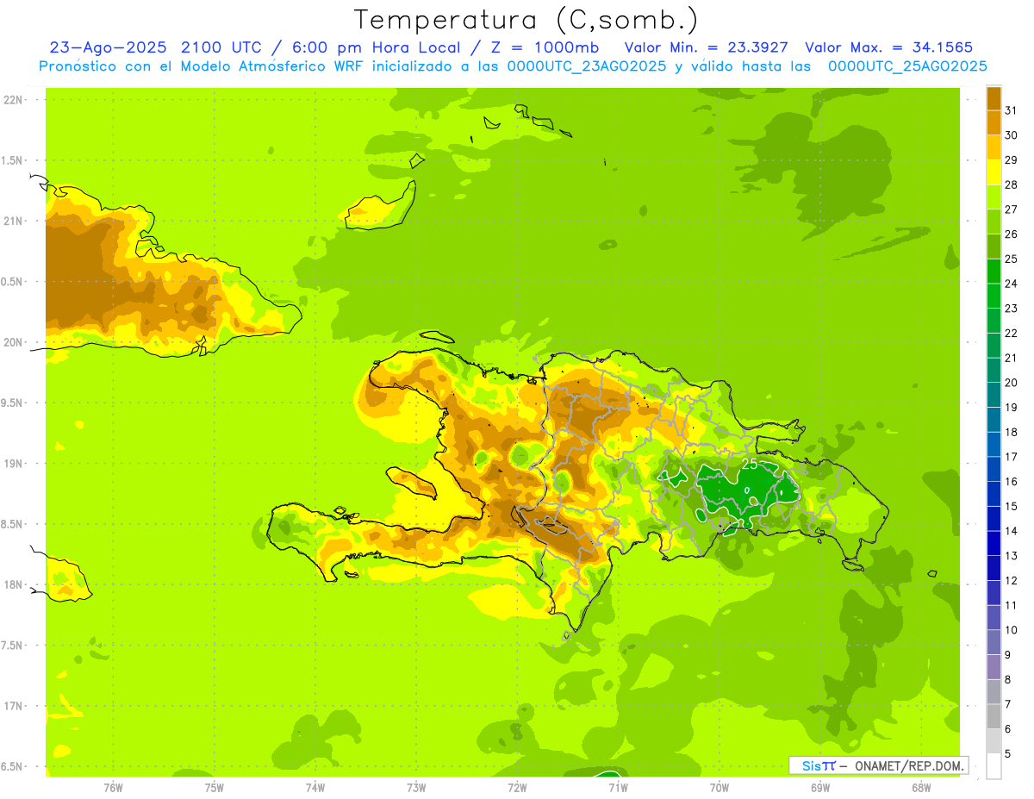The width and height of the screenshot is (1034, 799).
Task: Click the colorbar label '28'
Action: (1011, 184)
